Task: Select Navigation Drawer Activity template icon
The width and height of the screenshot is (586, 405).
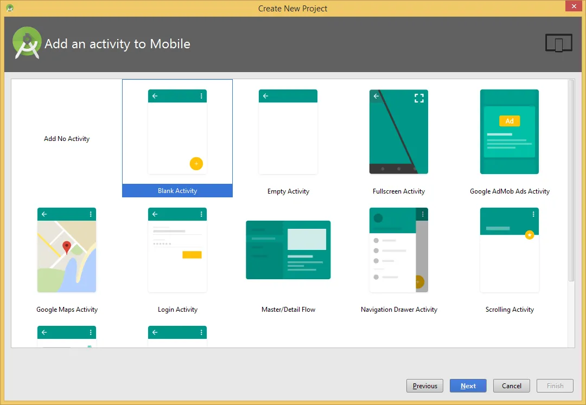Action: 398,250
